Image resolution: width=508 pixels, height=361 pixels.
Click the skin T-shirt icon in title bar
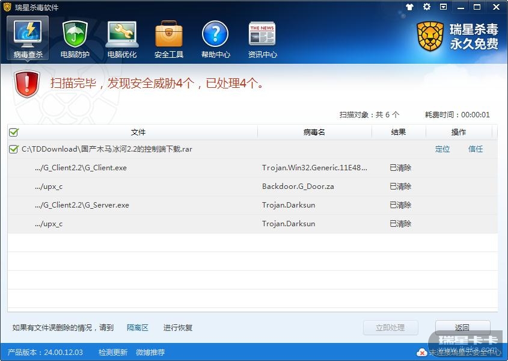409,7
